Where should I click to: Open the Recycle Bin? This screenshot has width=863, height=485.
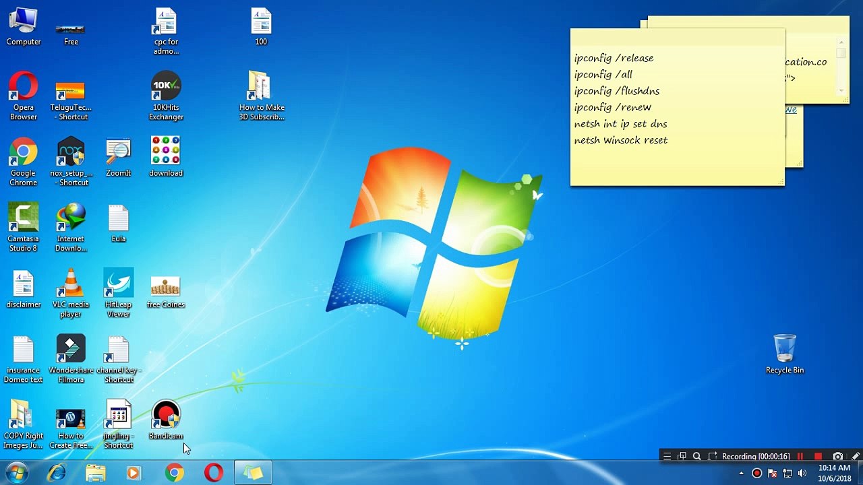(x=785, y=354)
